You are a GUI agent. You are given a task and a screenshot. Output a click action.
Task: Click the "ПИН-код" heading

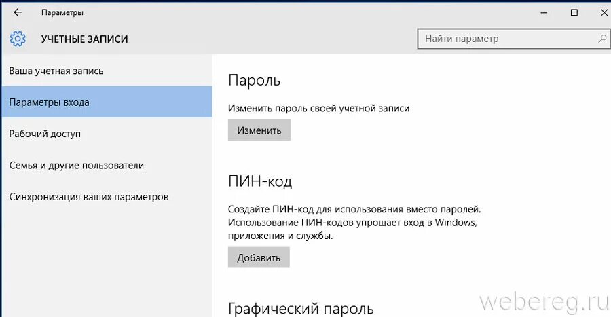(260, 181)
